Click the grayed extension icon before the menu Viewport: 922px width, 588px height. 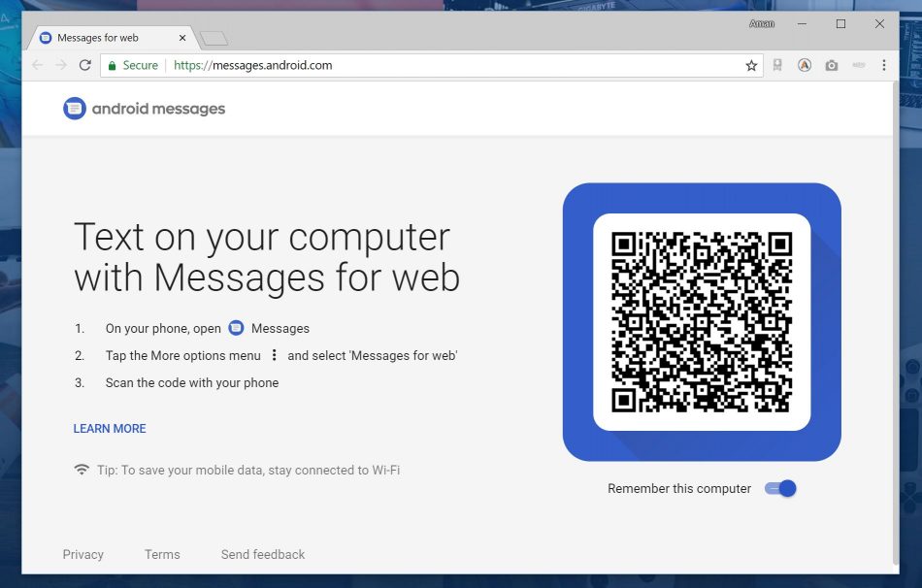click(x=859, y=65)
